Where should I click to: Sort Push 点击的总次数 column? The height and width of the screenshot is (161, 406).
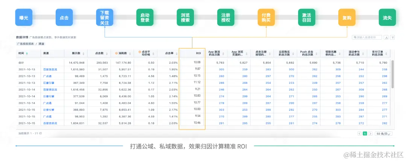316,54
